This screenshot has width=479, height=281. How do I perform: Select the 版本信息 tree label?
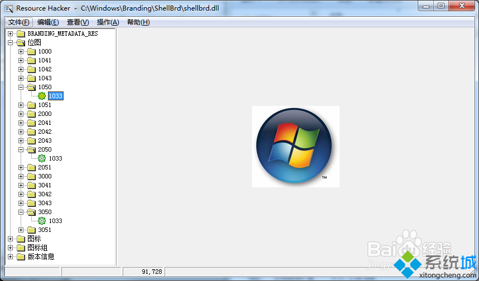pyautogui.click(x=41, y=256)
